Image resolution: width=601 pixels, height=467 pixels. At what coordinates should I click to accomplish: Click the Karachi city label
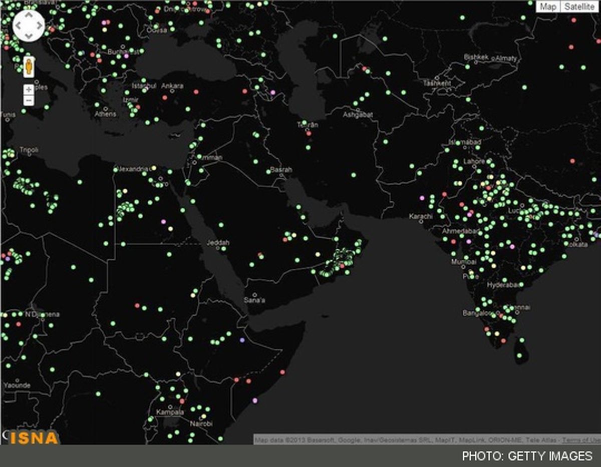[420, 217]
